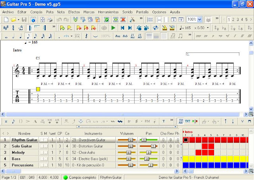254x180 pixels.
Task: Apply 8vb octave marking
Action: [125, 36]
